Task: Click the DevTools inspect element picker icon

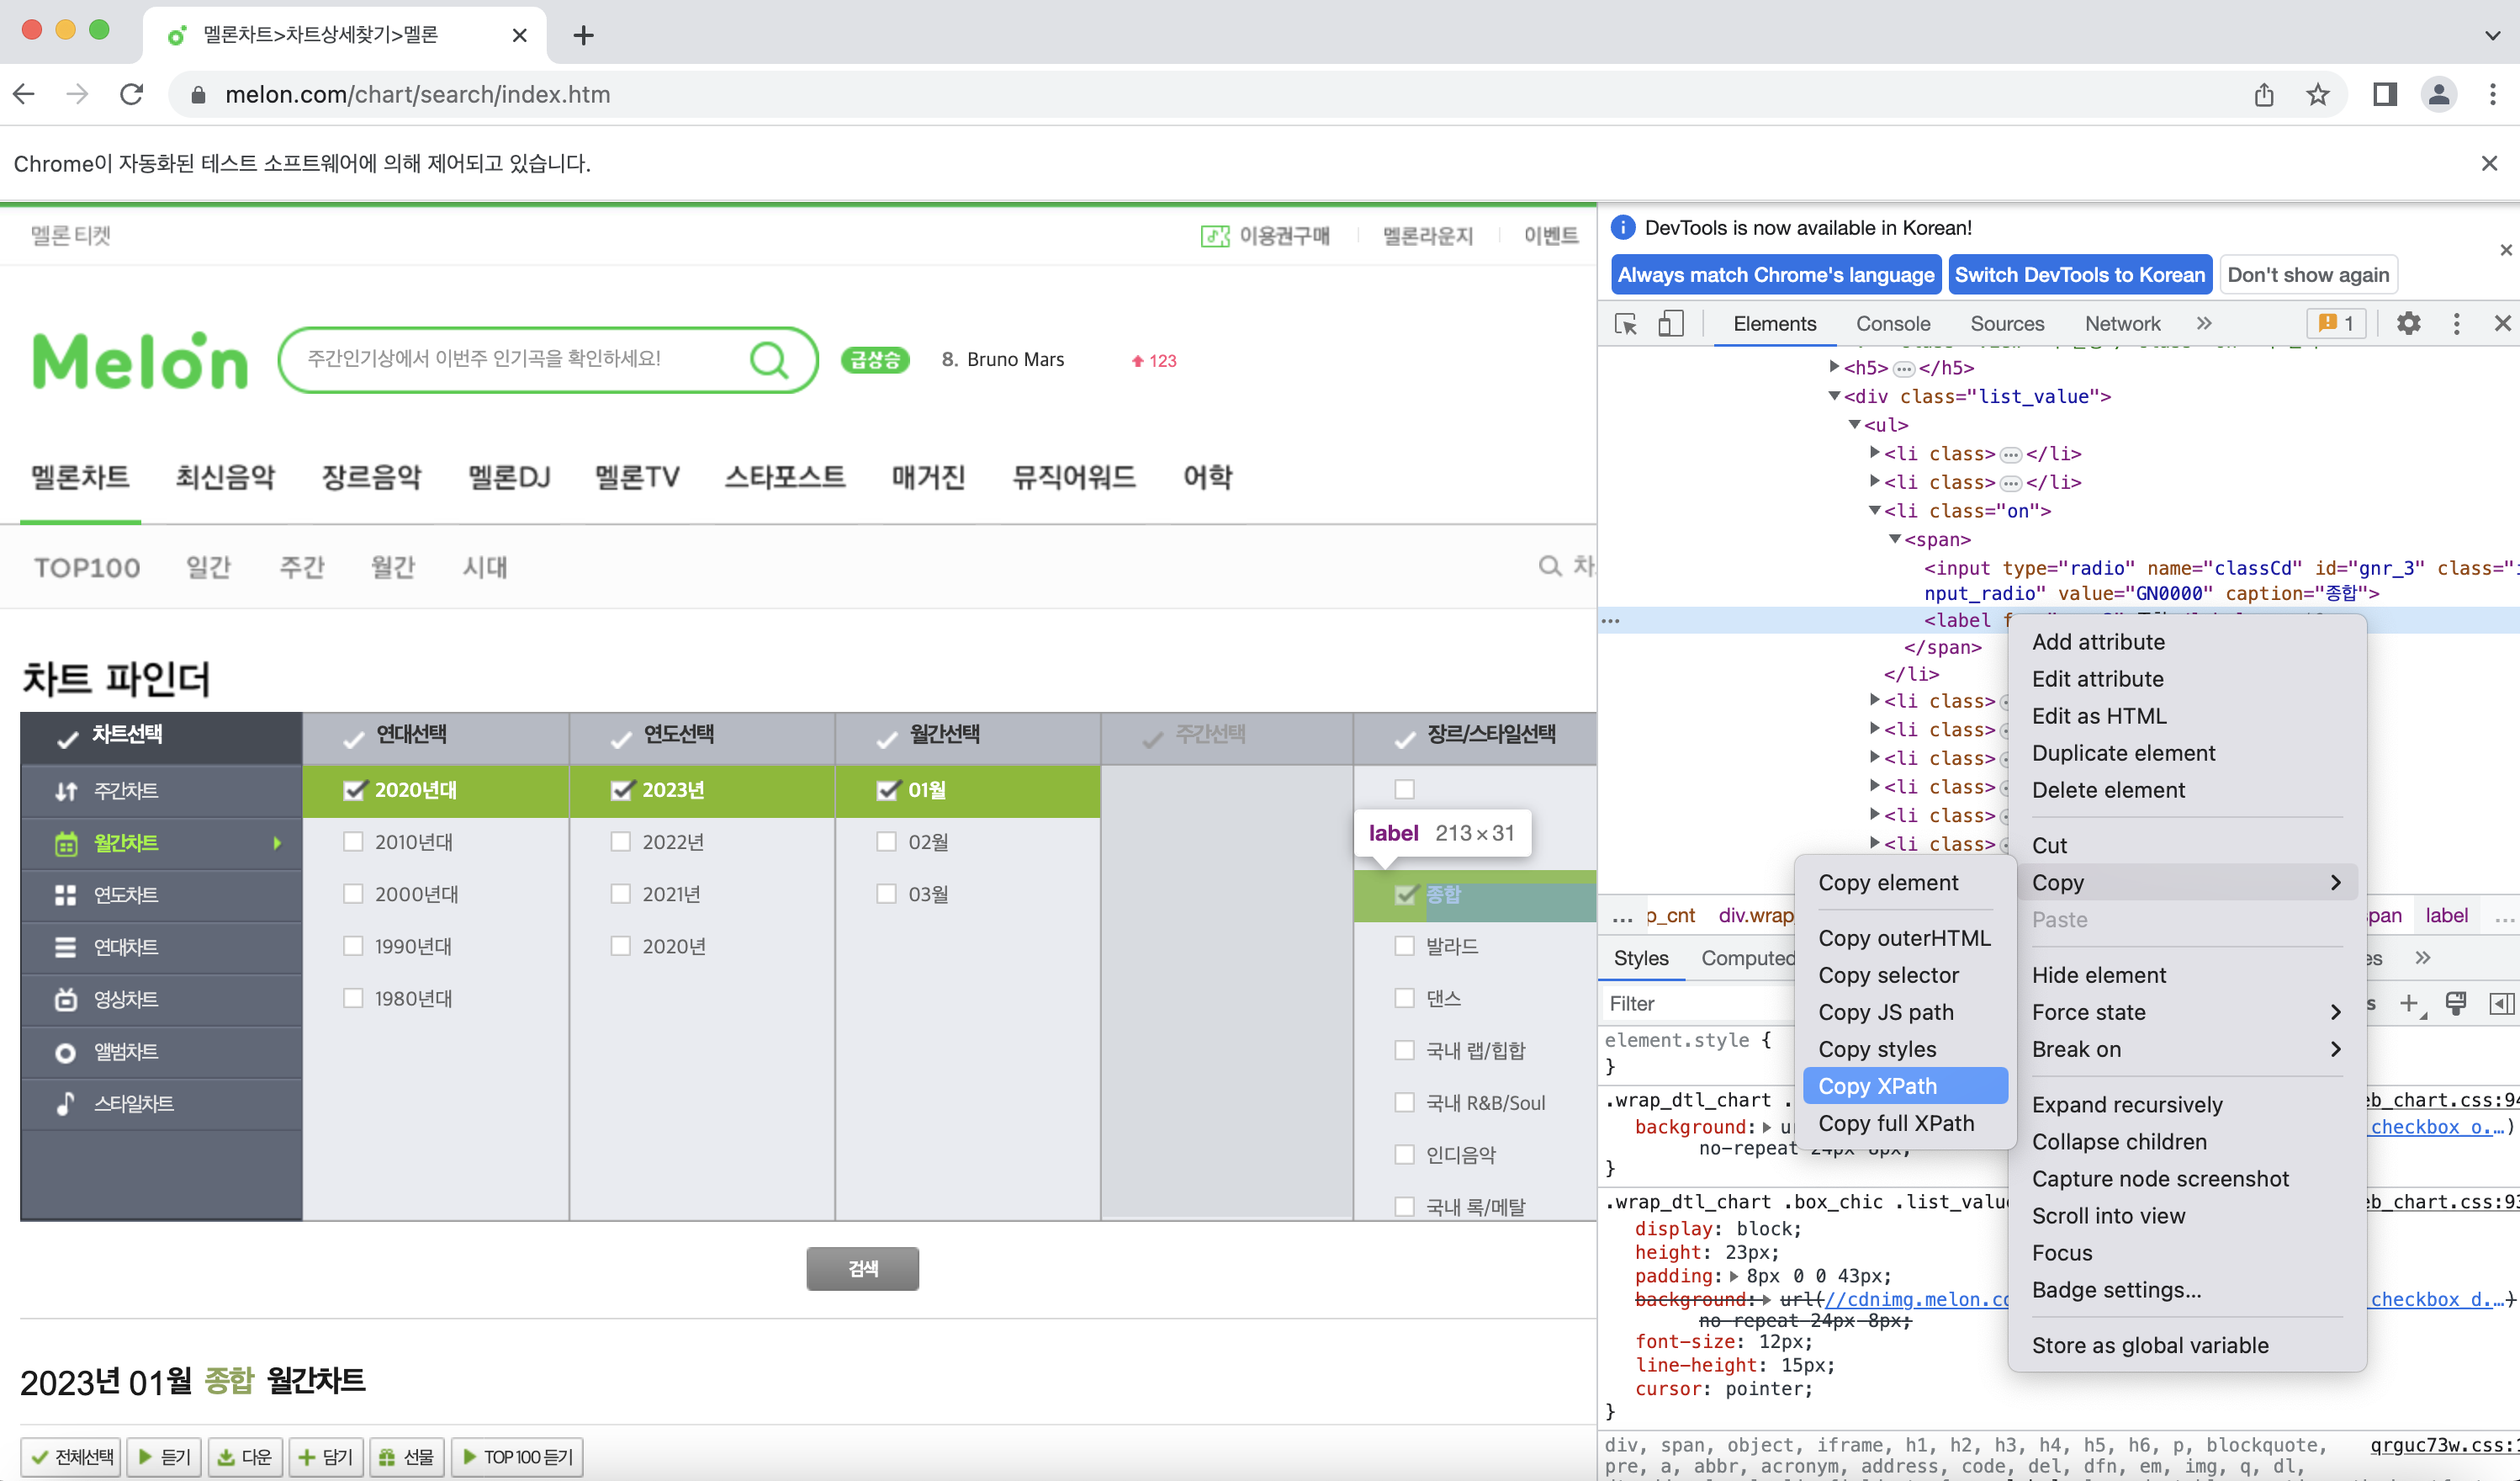Action: (1626, 323)
